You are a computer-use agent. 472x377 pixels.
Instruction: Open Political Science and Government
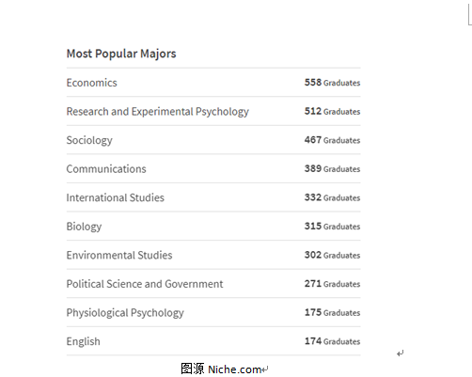[145, 284]
